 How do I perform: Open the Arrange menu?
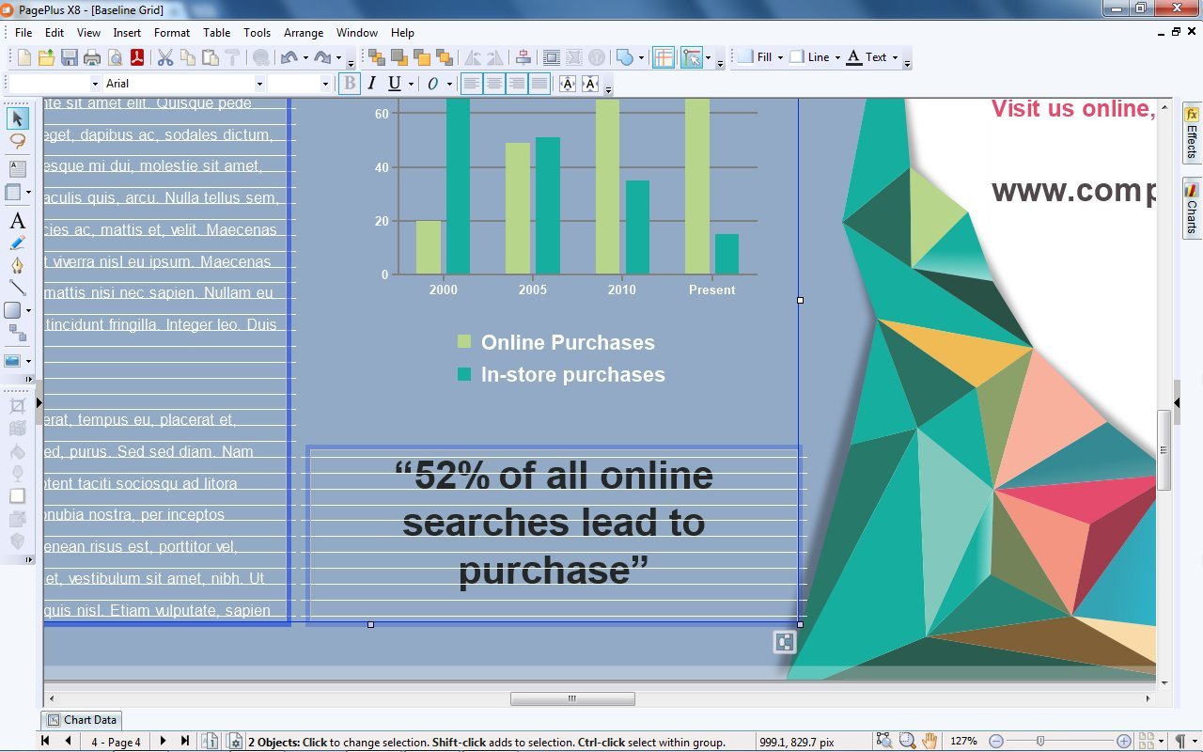click(x=303, y=32)
